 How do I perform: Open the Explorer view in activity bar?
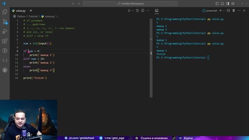click(5, 12)
